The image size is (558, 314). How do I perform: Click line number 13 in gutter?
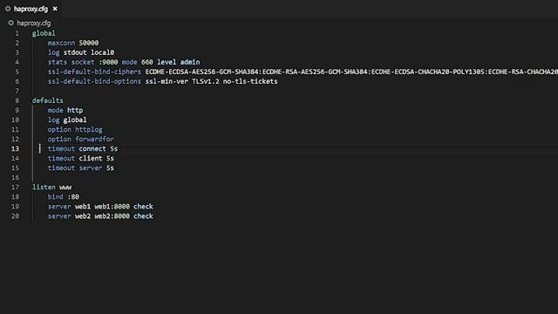[15, 149]
